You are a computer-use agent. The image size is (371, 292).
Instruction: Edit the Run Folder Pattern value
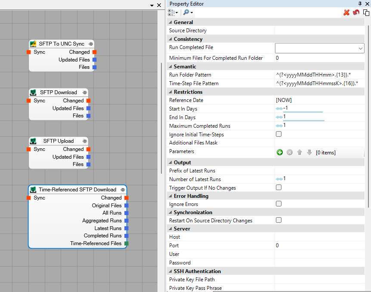pyautogui.click(x=319, y=75)
